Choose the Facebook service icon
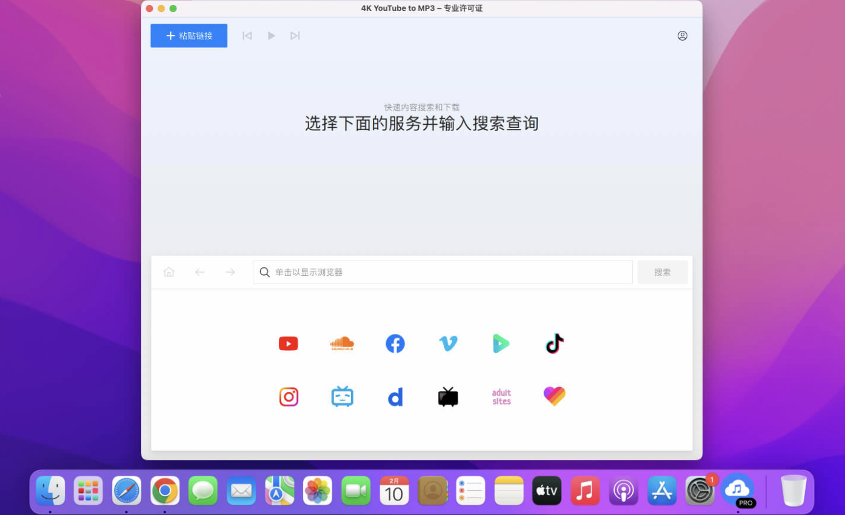 pyautogui.click(x=395, y=344)
